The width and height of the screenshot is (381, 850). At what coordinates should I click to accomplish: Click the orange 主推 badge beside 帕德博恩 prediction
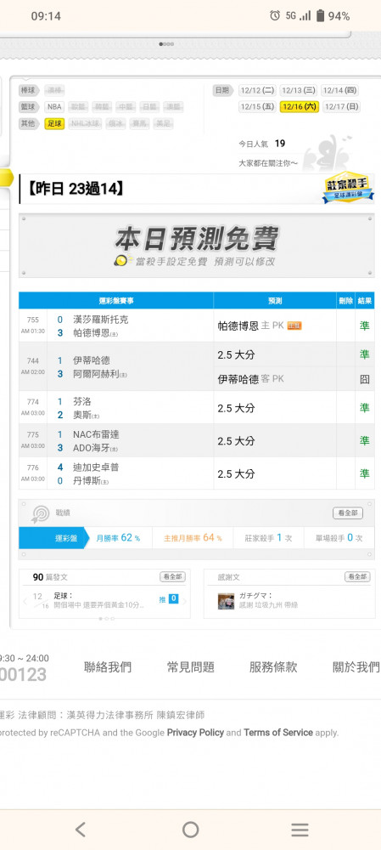pos(294,326)
